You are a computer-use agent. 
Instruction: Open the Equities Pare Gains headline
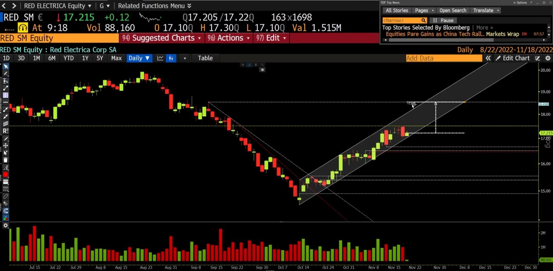pos(435,34)
